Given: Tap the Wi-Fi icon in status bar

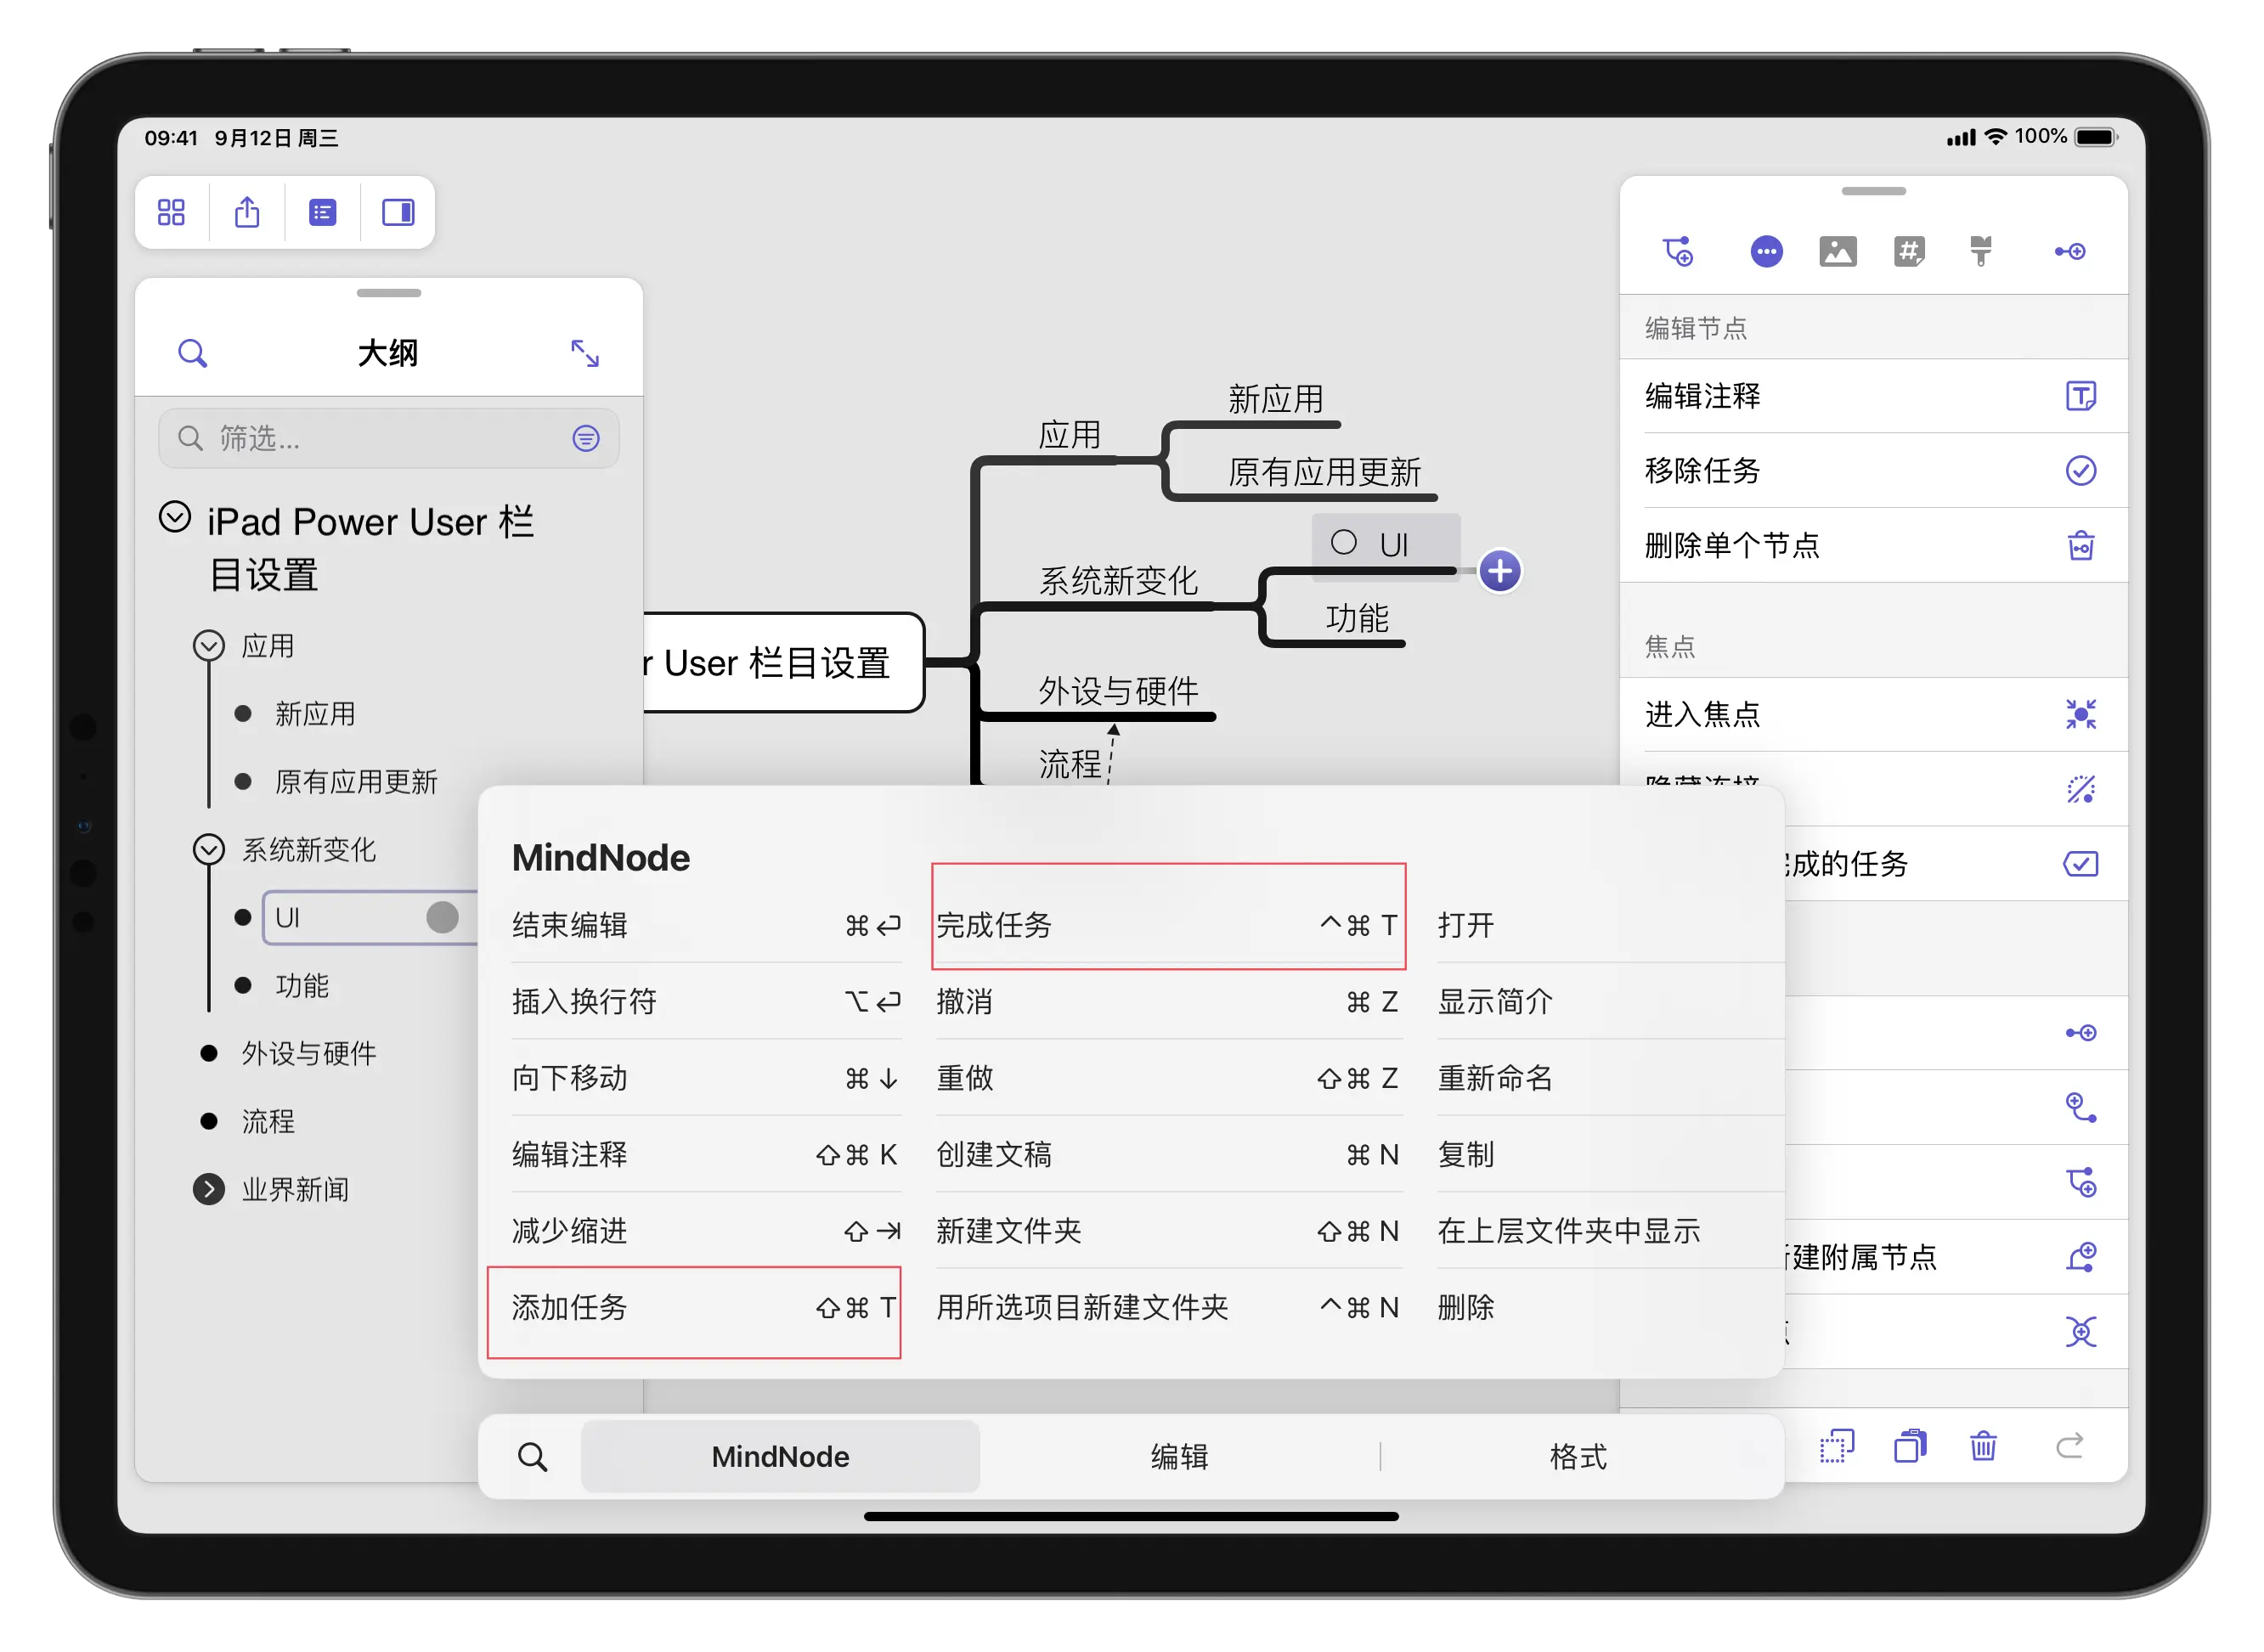Looking at the screenshot, I should [x=1995, y=137].
